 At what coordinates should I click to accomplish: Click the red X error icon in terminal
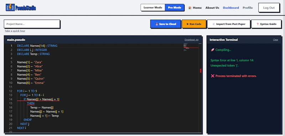tap(212, 76)
